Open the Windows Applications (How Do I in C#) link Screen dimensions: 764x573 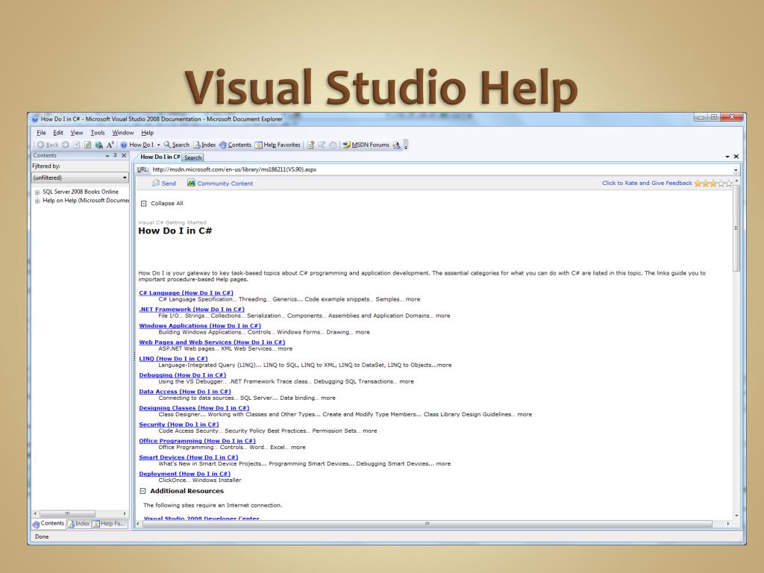(200, 326)
